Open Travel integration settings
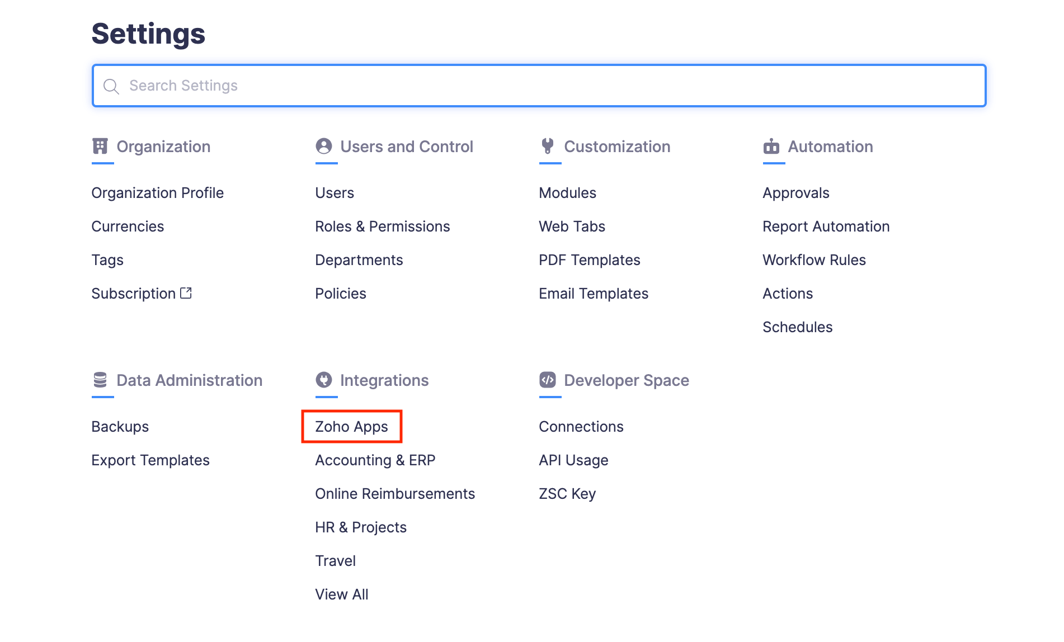Screen dimensions: 1064x642 pos(335,560)
